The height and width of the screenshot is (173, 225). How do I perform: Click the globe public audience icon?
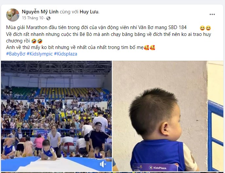pyautogui.click(x=48, y=18)
